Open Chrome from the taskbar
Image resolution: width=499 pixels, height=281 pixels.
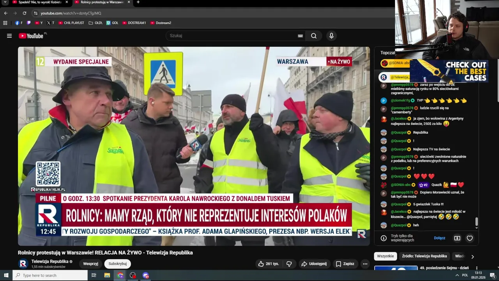(120, 275)
